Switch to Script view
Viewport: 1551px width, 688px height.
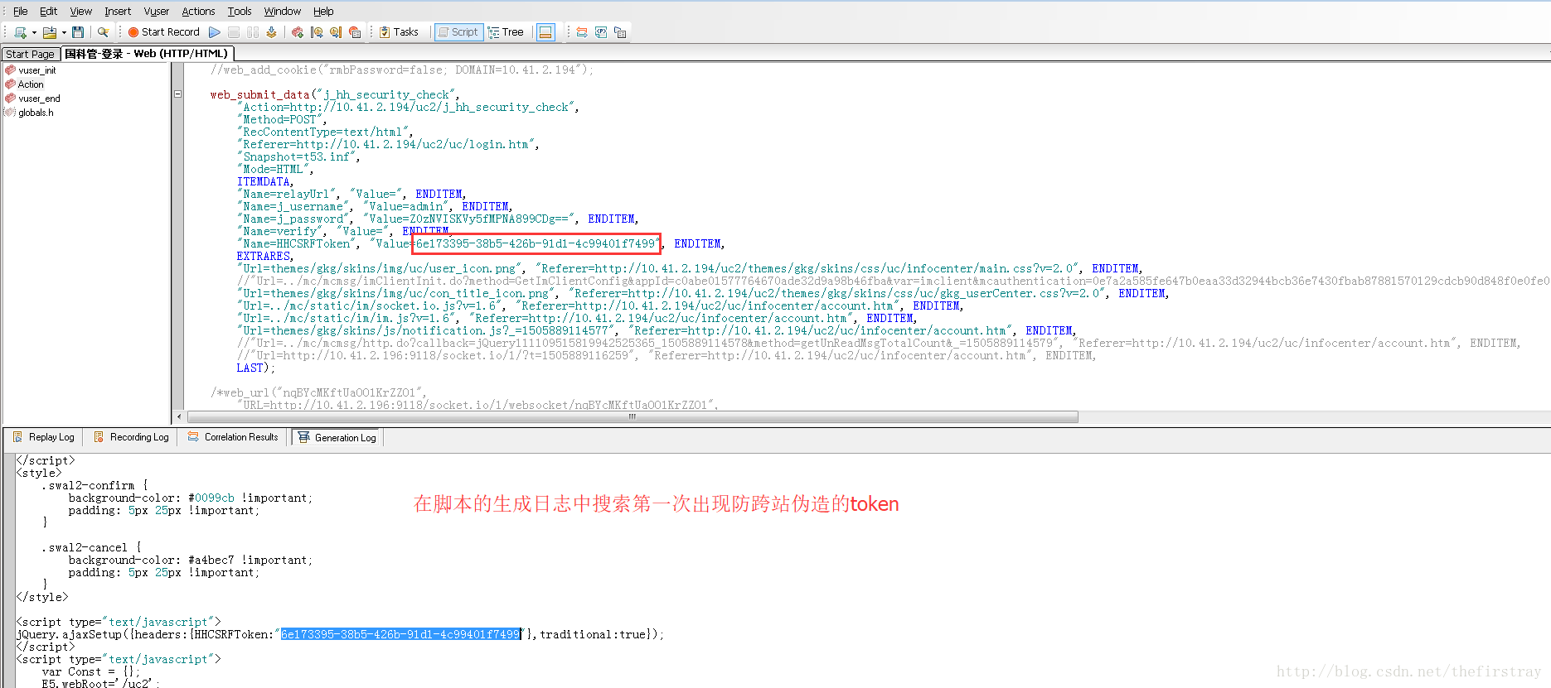(458, 32)
